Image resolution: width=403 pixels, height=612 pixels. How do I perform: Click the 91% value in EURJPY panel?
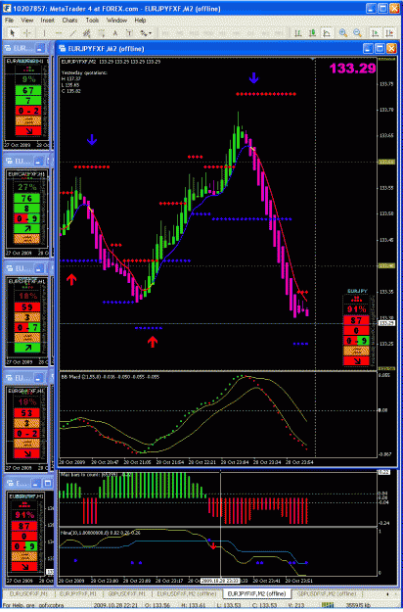click(356, 309)
